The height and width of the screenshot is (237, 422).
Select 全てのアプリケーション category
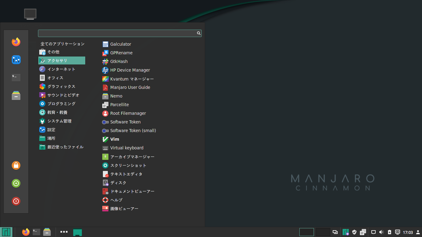tap(62, 44)
